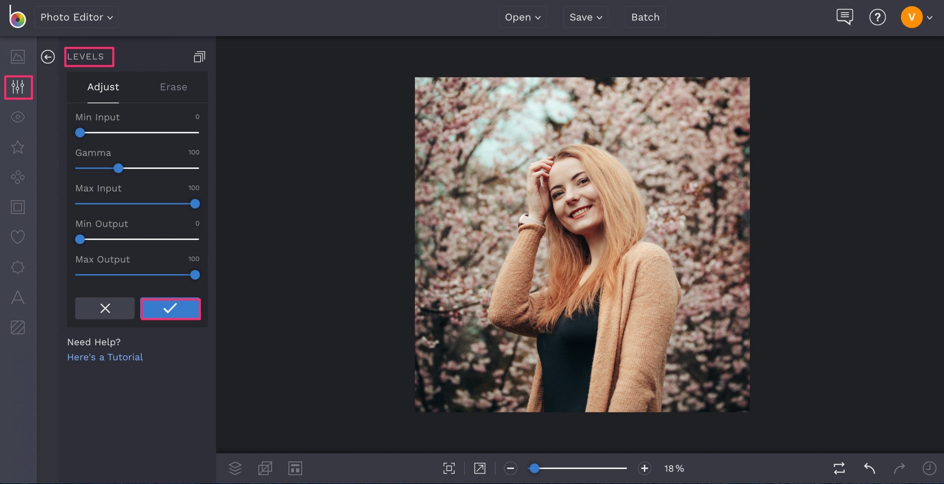Switch to the Adjust tab
944x484 pixels.
pyautogui.click(x=103, y=87)
